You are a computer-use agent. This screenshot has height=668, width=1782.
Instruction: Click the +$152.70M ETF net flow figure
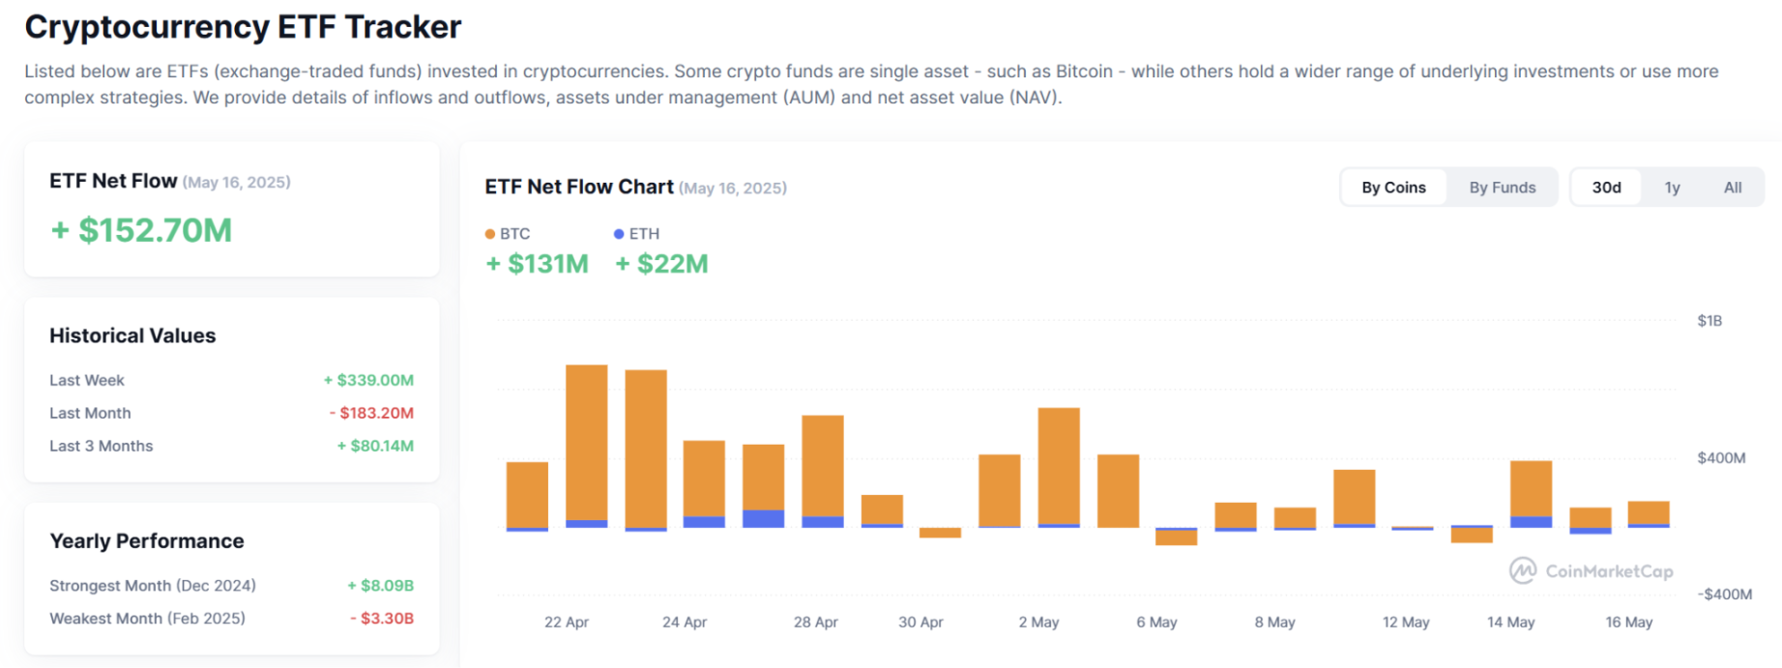(141, 230)
